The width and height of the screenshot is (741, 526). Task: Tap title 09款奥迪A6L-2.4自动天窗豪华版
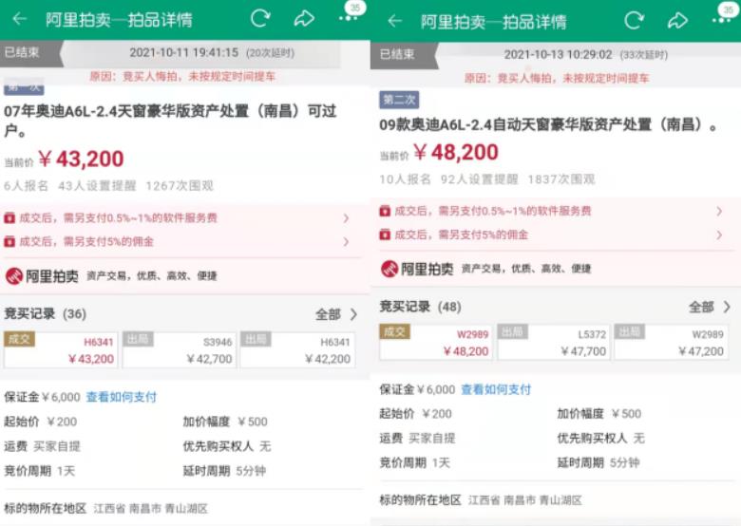click(548, 125)
